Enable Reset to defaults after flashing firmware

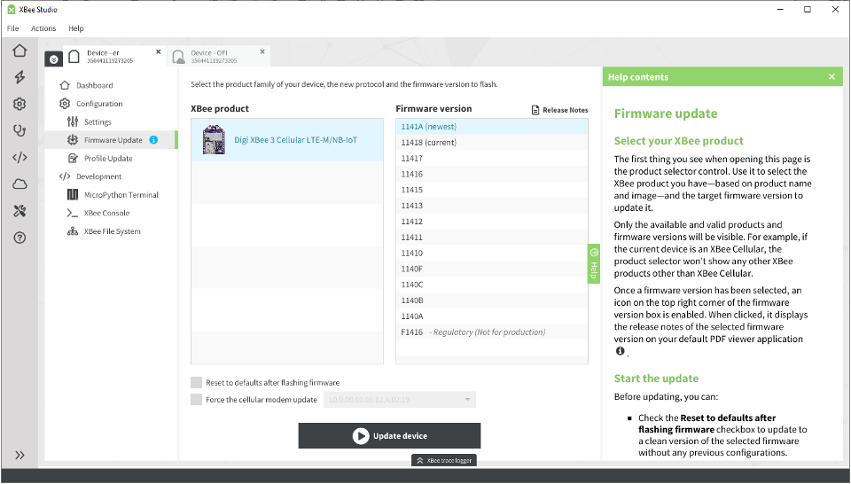pyautogui.click(x=197, y=383)
